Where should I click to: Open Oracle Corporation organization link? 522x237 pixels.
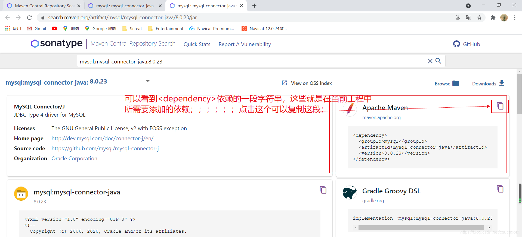(74, 158)
